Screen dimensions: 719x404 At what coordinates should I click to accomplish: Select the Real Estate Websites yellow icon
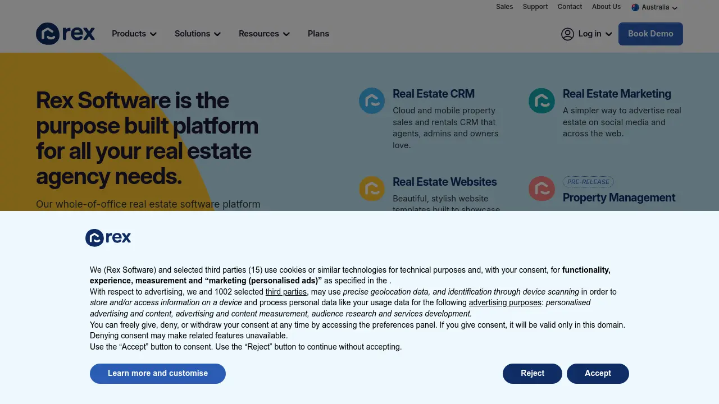point(371,189)
